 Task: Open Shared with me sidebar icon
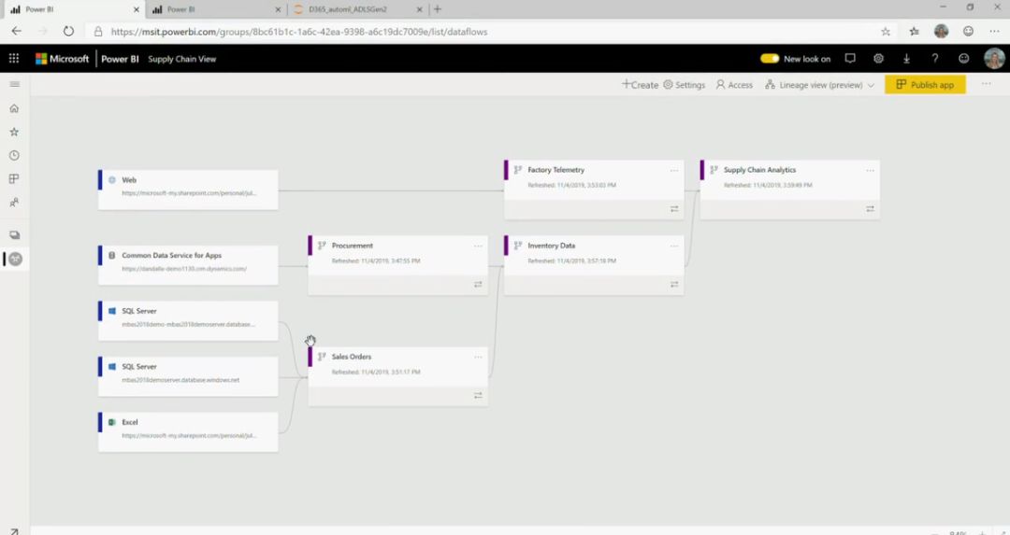[x=14, y=203]
